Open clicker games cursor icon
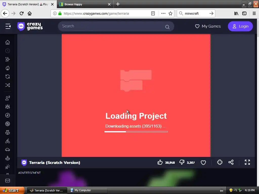Screen dimensions: 259x194 (8, 167)
